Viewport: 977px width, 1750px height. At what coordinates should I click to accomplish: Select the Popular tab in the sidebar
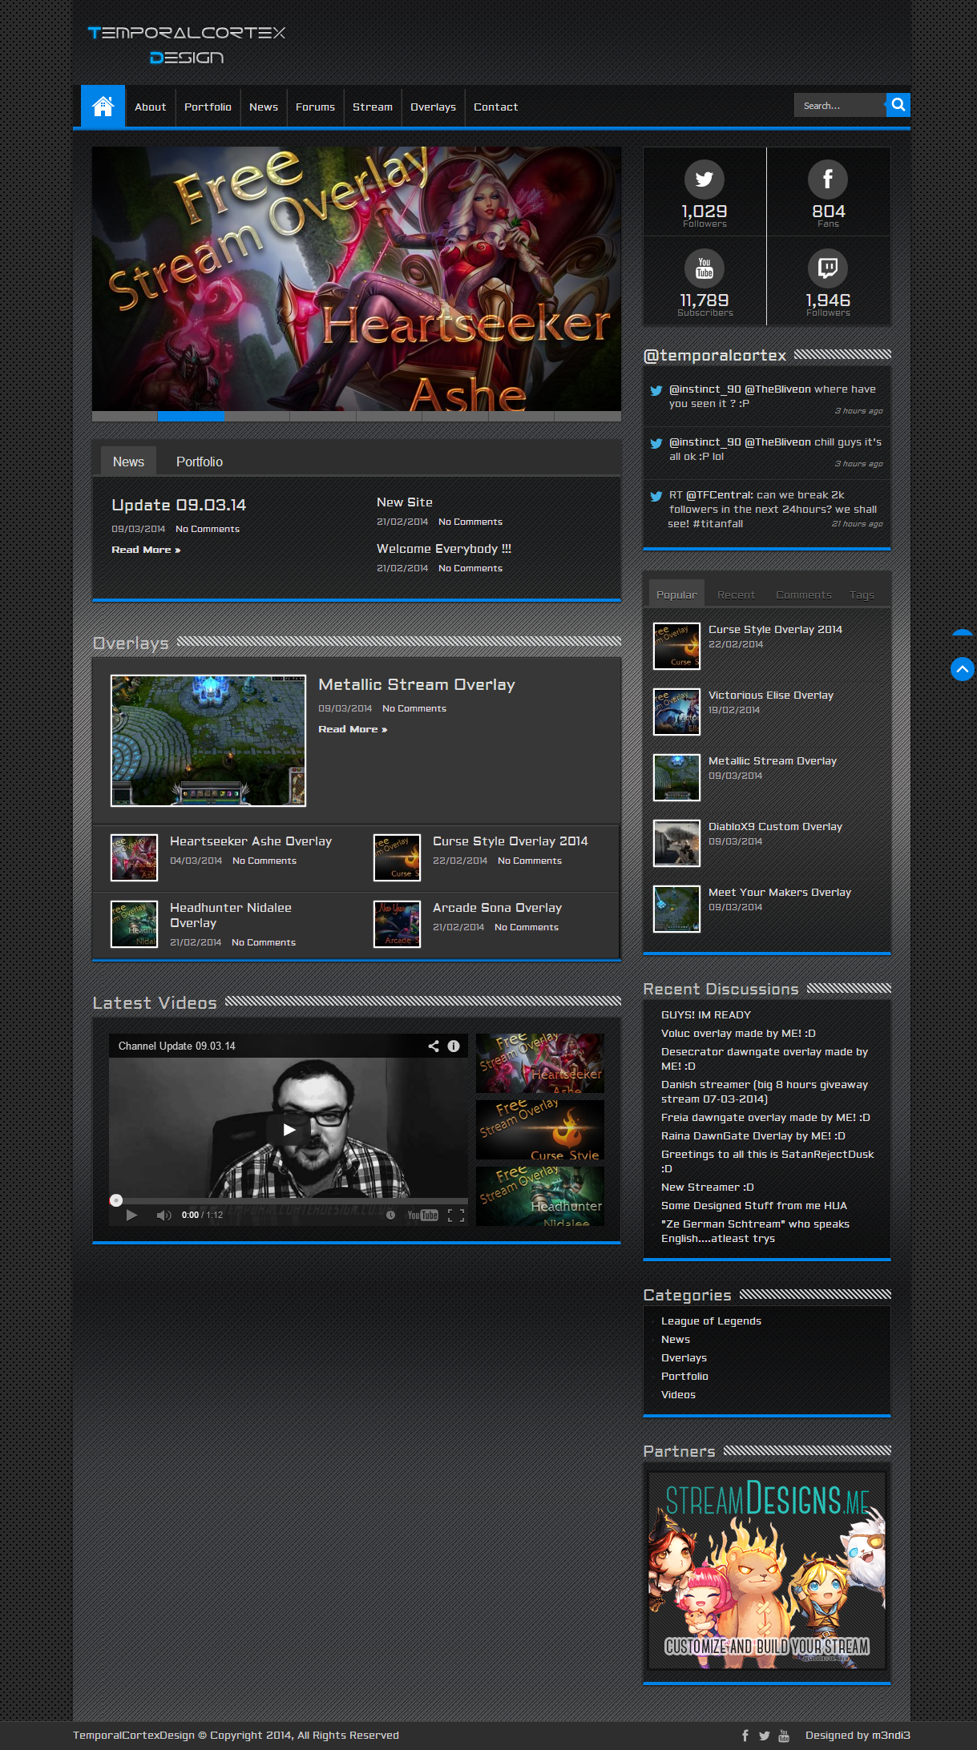676,595
